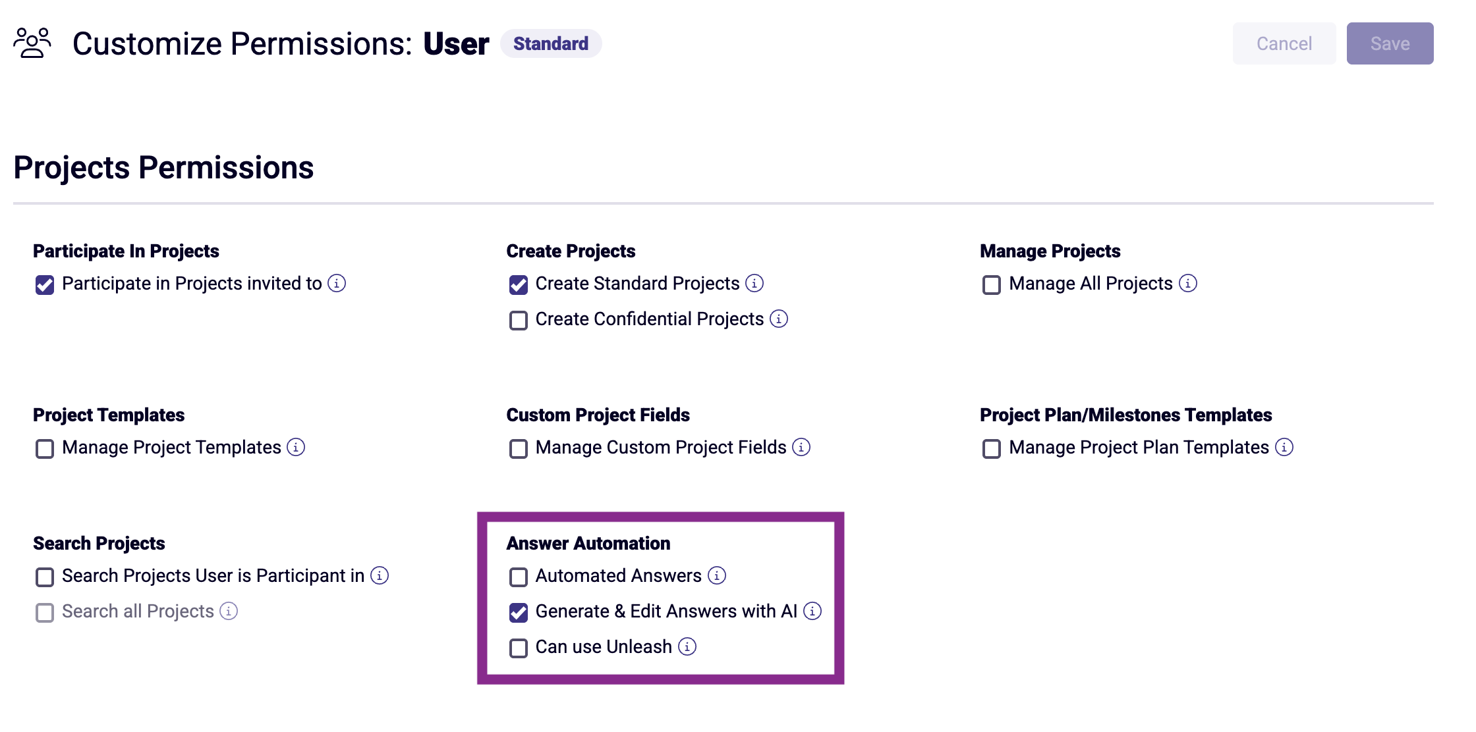Click the Answer Automation section title
Screen dimensions: 1476x732
[588, 543]
